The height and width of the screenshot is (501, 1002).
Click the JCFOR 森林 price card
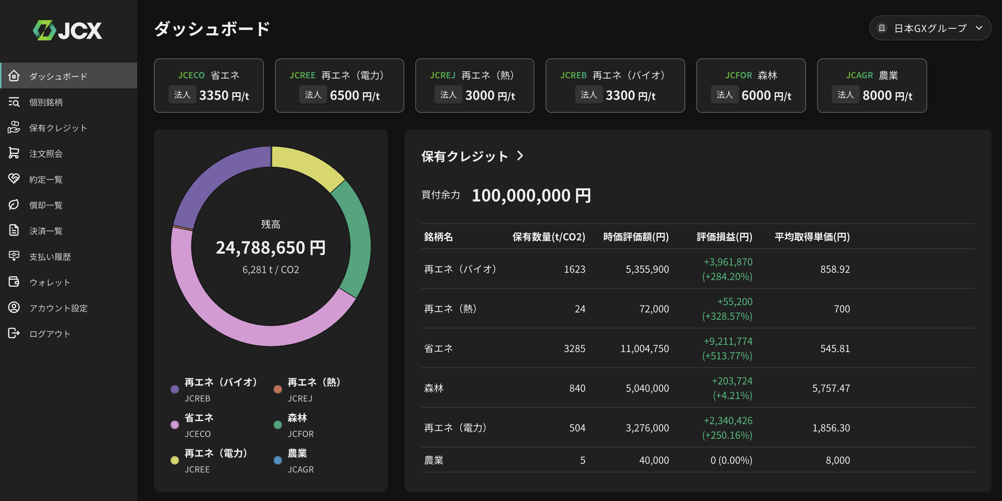750,86
